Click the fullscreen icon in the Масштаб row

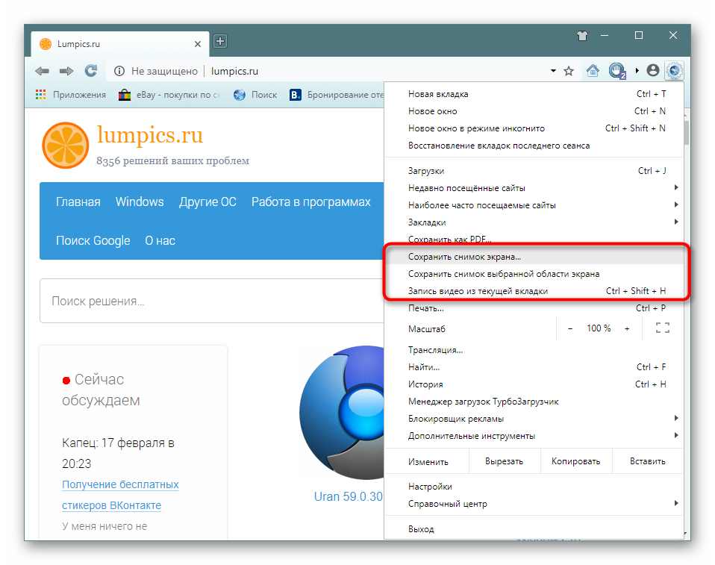pyautogui.click(x=662, y=328)
